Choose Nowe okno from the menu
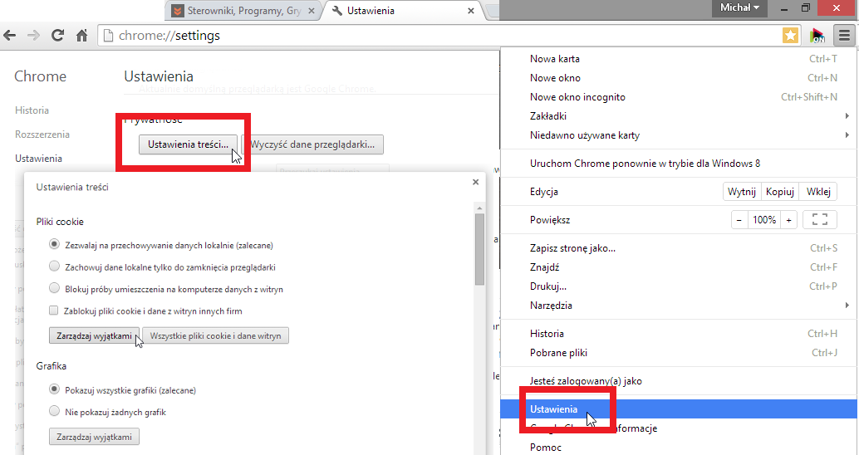The height and width of the screenshot is (455, 859). tap(680, 78)
